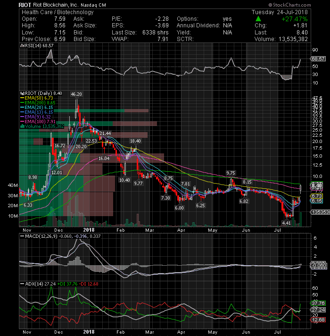Click the Volume 13,535,382 legend entry
Screen dimensions: 330x336
(42, 126)
